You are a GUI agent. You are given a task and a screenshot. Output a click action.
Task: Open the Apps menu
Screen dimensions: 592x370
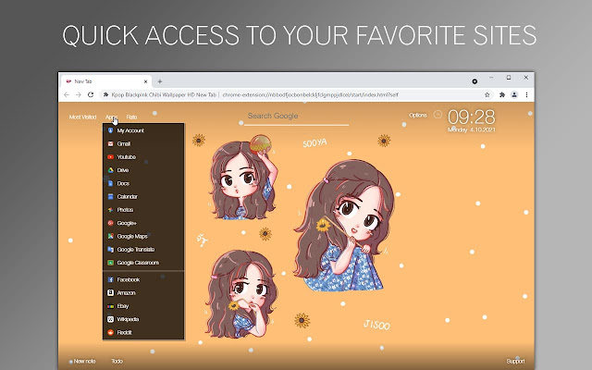[x=111, y=117]
